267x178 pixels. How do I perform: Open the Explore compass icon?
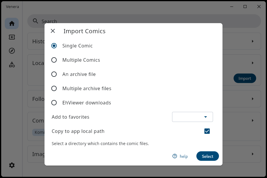(12, 51)
